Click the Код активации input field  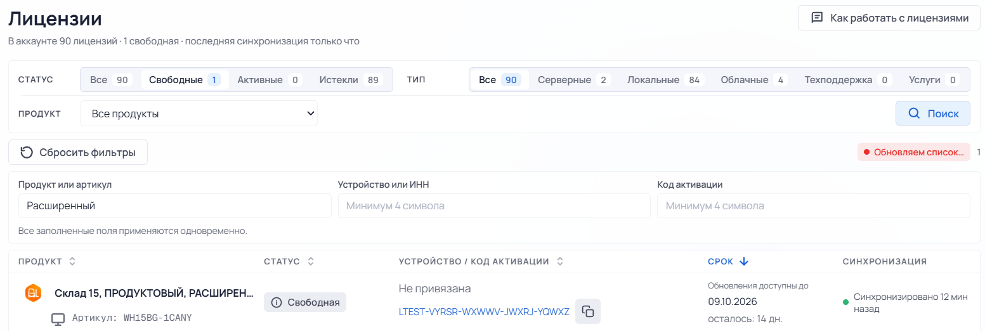(x=814, y=206)
